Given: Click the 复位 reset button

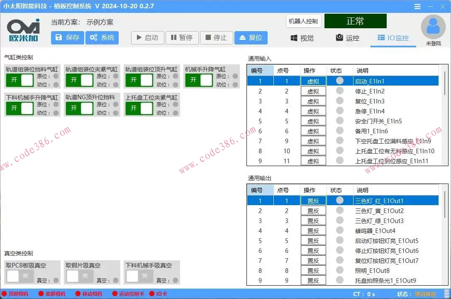Looking at the screenshot, I should coord(251,38).
